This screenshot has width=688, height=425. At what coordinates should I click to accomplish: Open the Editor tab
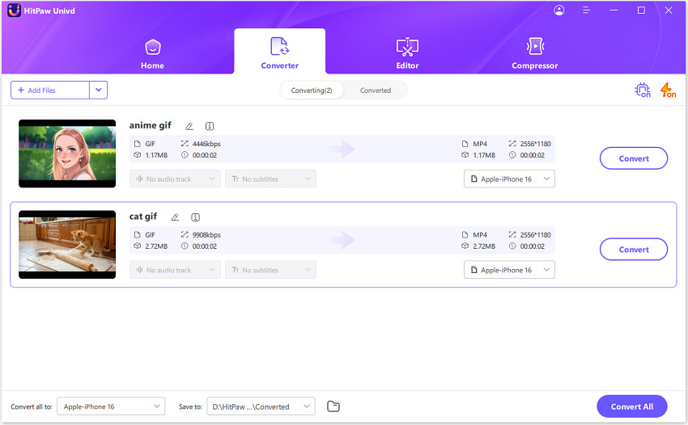pos(407,55)
